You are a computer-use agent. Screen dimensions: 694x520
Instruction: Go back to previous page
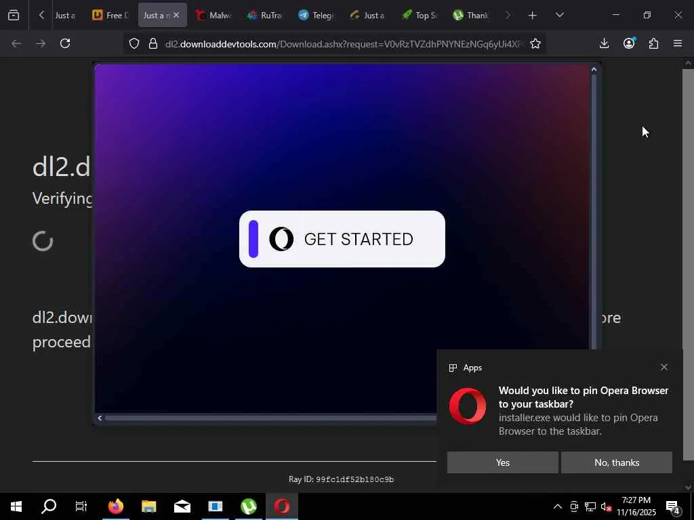(16, 43)
